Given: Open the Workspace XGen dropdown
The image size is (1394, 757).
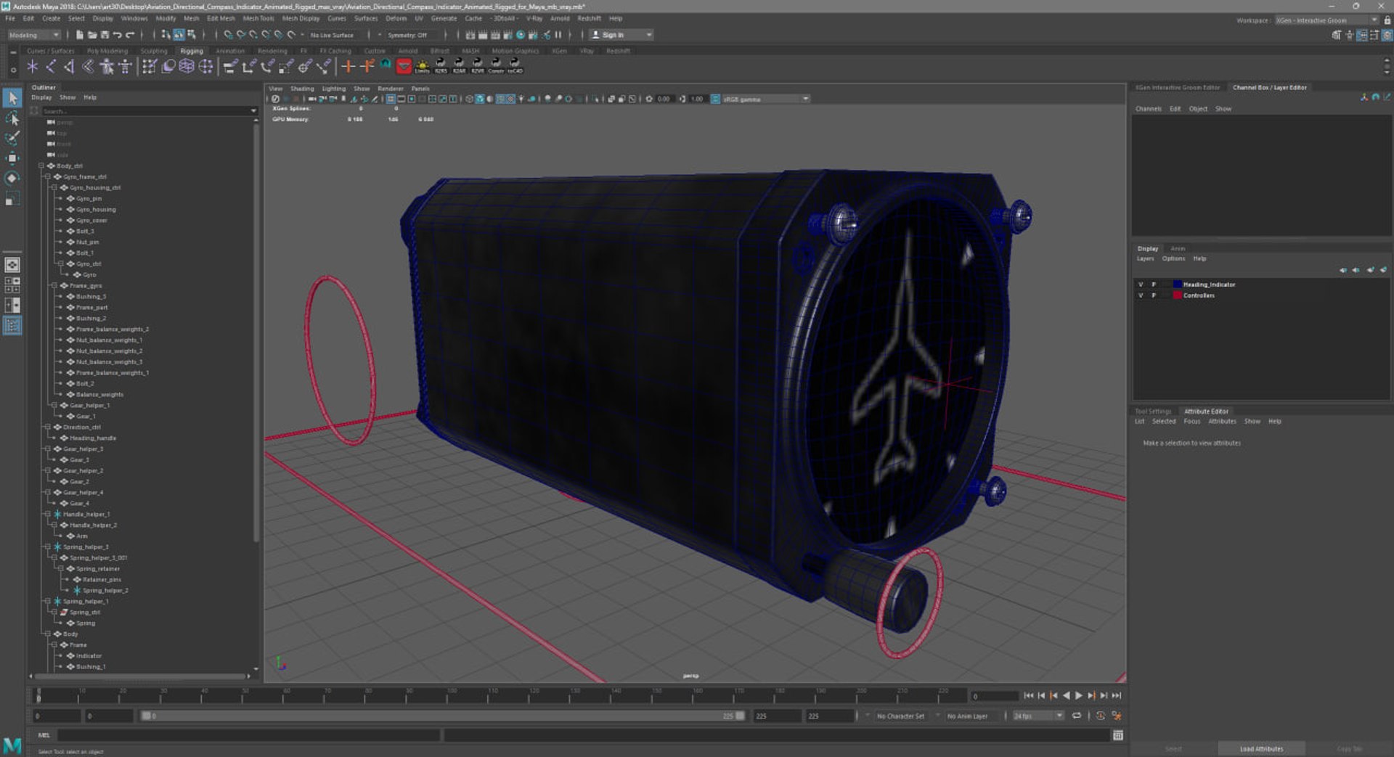Looking at the screenshot, I should pyautogui.click(x=1326, y=20).
